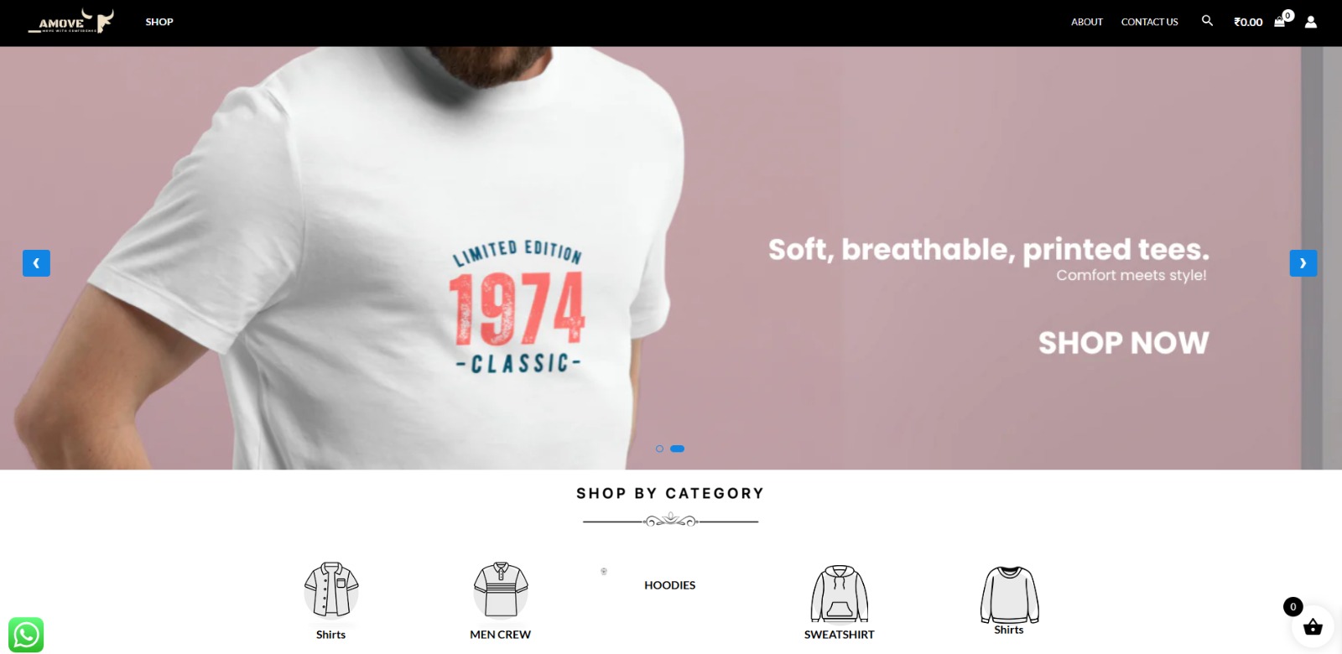Switch to the first slide dot

coord(659,449)
